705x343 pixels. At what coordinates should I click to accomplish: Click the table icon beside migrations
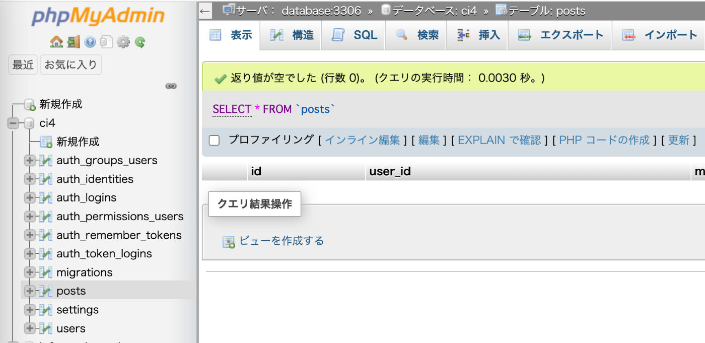tap(46, 272)
